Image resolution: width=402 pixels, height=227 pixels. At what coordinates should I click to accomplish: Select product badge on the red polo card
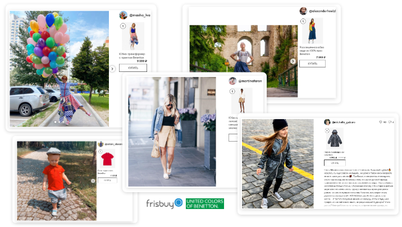click(100, 151)
